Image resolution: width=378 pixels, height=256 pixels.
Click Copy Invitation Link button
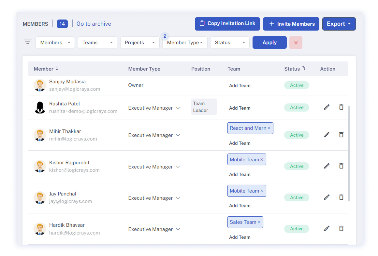(x=227, y=24)
